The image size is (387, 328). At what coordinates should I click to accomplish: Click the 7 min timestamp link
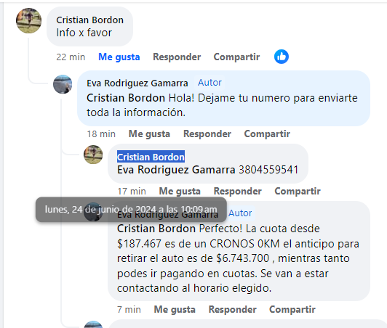(129, 309)
